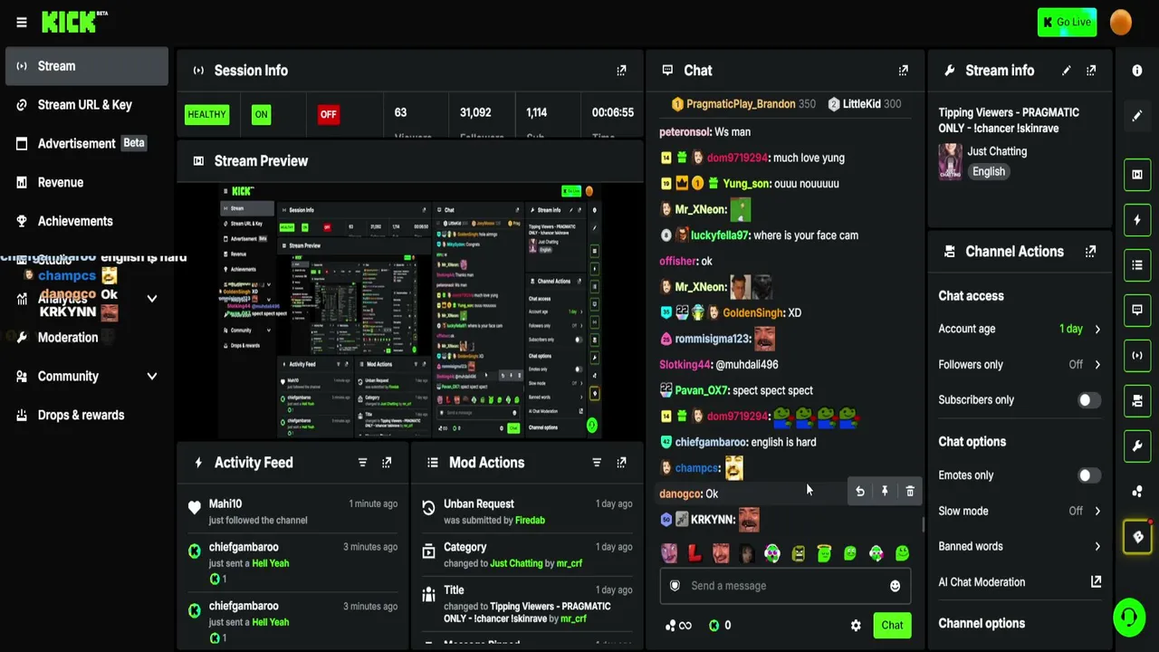
Task: Click the red OFF status badge
Action: (x=328, y=115)
